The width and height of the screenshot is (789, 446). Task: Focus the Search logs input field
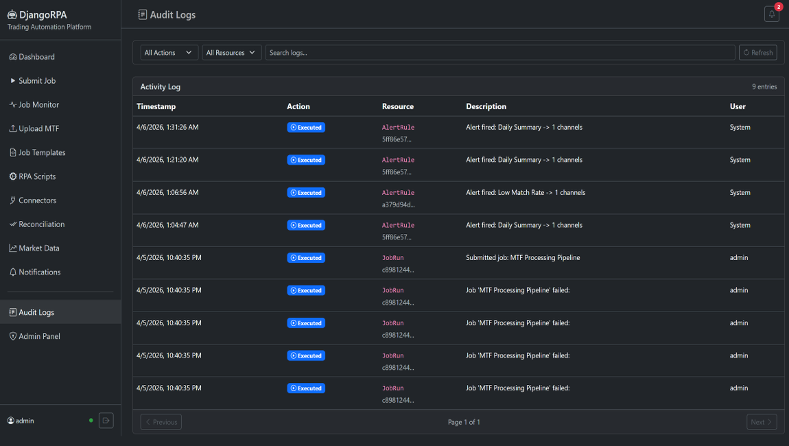tap(499, 53)
